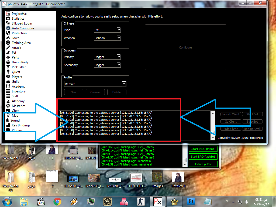
Task: Click the Go Client button
Action: 231,122
